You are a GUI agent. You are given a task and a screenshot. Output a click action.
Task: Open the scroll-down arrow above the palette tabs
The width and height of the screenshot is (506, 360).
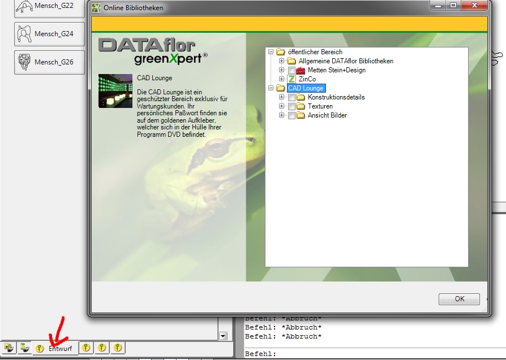coord(223,336)
